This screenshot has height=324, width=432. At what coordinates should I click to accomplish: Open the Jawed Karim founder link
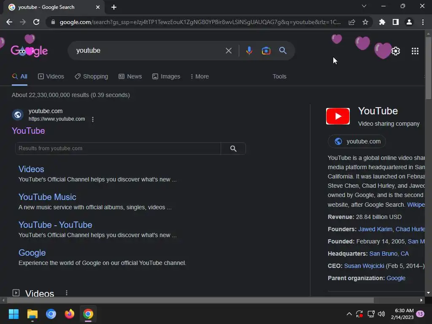coord(375,229)
